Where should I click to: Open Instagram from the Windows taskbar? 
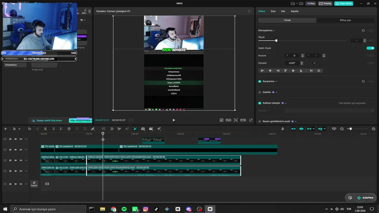point(145,209)
